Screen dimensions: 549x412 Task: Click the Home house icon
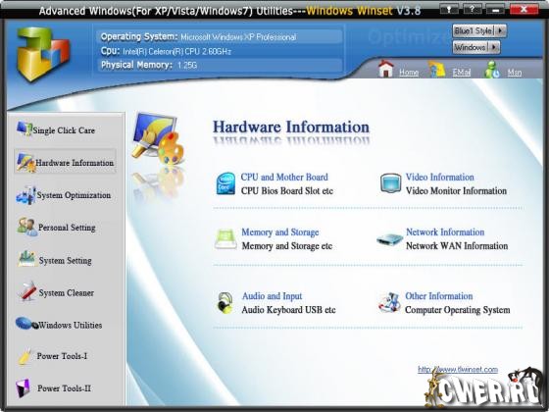coord(386,69)
